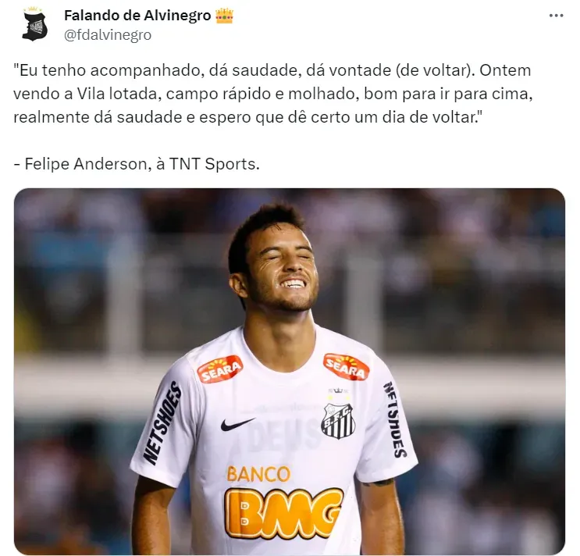The image size is (580, 556).
Task: Click the Seara logo on the right shoulder
Action: point(347,366)
